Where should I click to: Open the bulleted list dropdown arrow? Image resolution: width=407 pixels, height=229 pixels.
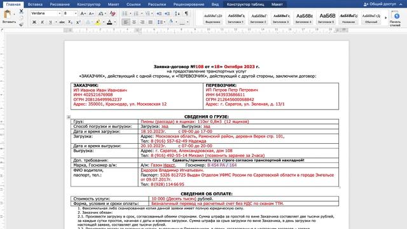pos(130,13)
